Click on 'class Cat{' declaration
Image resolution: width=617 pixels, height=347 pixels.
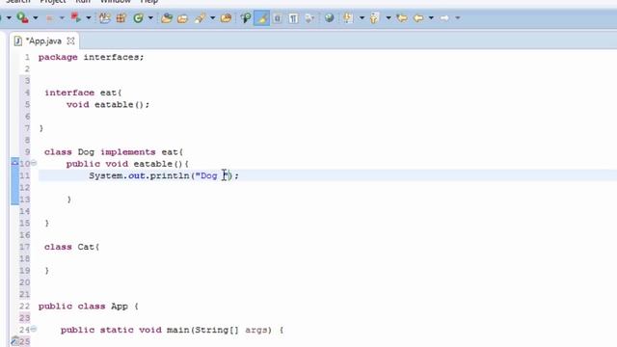point(72,247)
